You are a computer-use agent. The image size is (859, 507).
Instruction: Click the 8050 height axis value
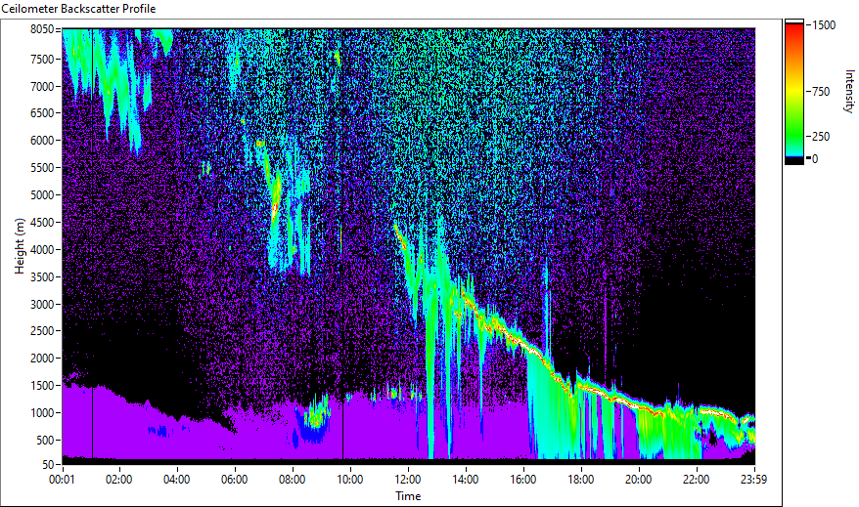[x=42, y=29]
